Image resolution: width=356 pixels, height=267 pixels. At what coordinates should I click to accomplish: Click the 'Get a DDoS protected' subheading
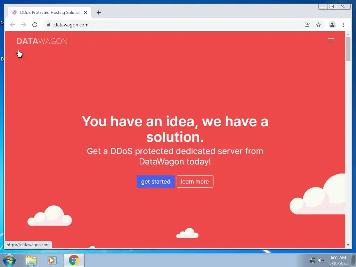tap(175, 156)
